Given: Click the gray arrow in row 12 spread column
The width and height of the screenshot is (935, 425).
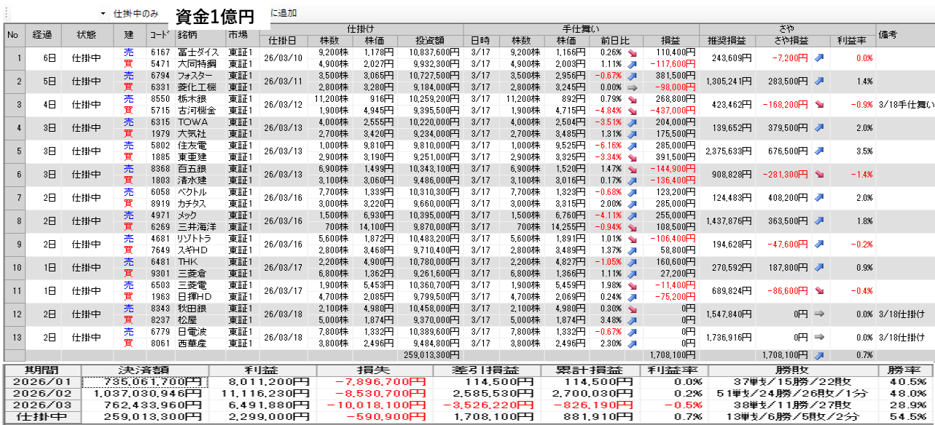Looking at the screenshot, I should pos(819,314).
